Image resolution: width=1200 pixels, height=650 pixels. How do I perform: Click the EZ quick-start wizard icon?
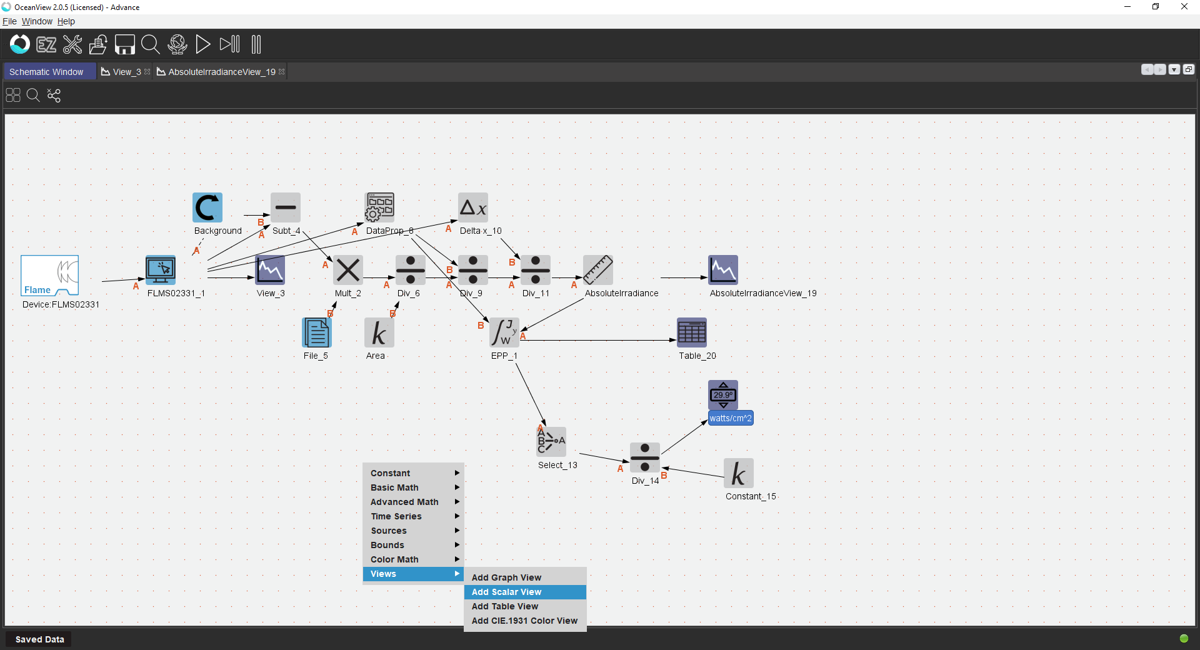click(46, 44)
